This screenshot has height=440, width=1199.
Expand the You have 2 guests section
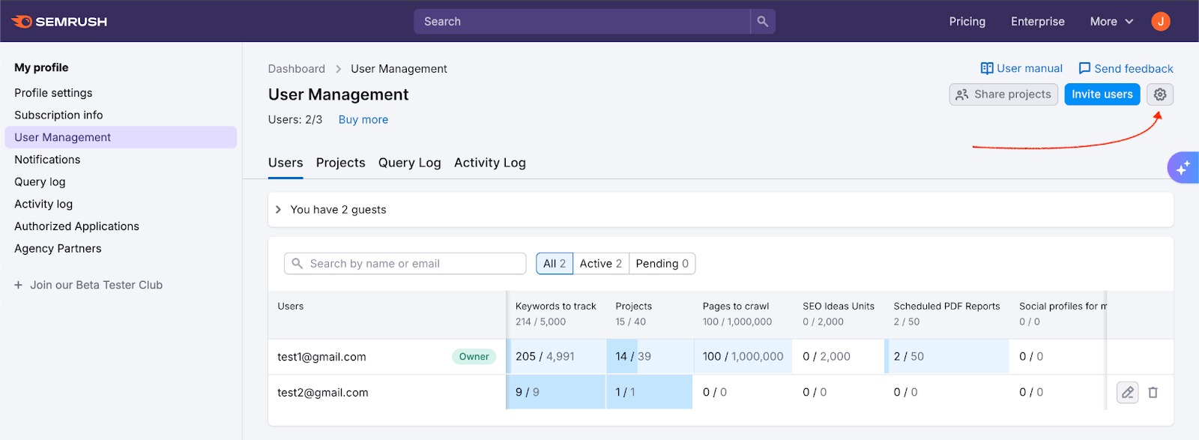(x=279, y=210)
